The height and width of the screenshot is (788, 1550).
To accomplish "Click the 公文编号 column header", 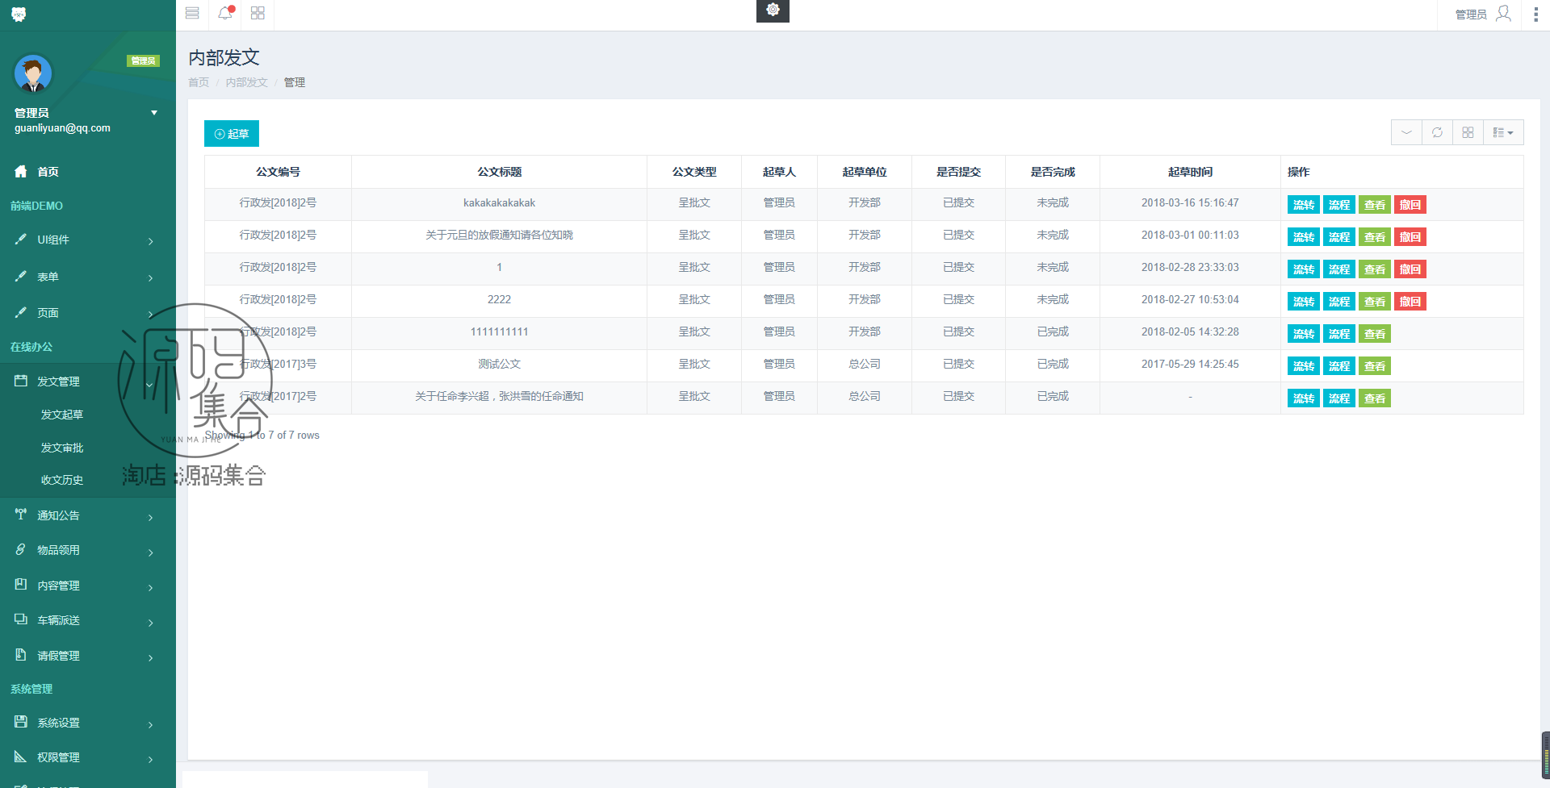I will 278,172.
